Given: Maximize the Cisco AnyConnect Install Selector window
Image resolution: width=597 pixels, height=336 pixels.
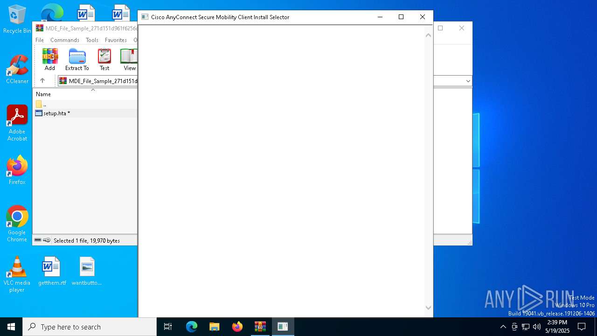Looking at the screenshot, I should pos(401,17).
